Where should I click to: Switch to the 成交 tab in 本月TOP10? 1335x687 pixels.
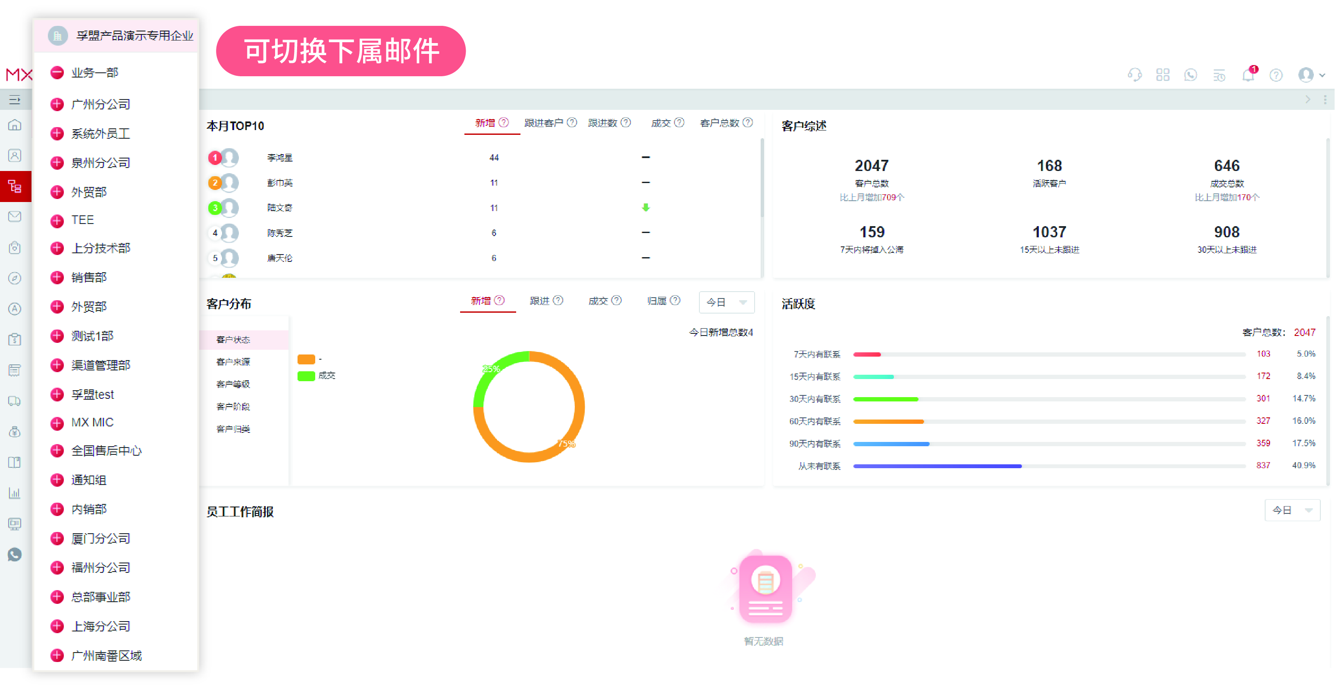coord(663,123)
